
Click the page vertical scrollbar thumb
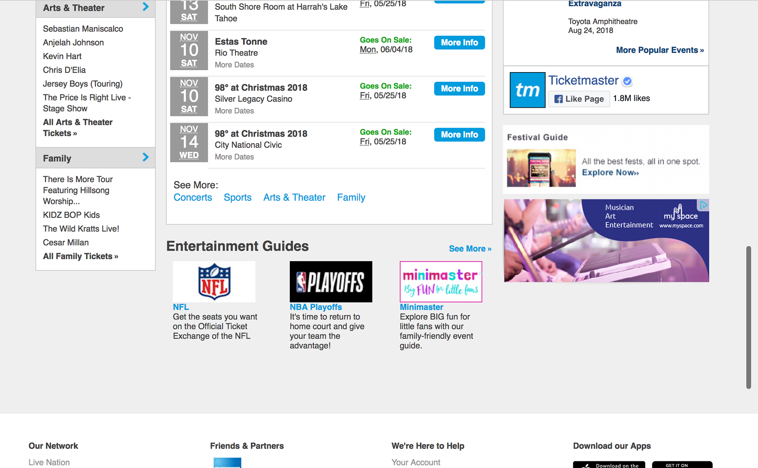pyautogui.click(x=748, y=317)
